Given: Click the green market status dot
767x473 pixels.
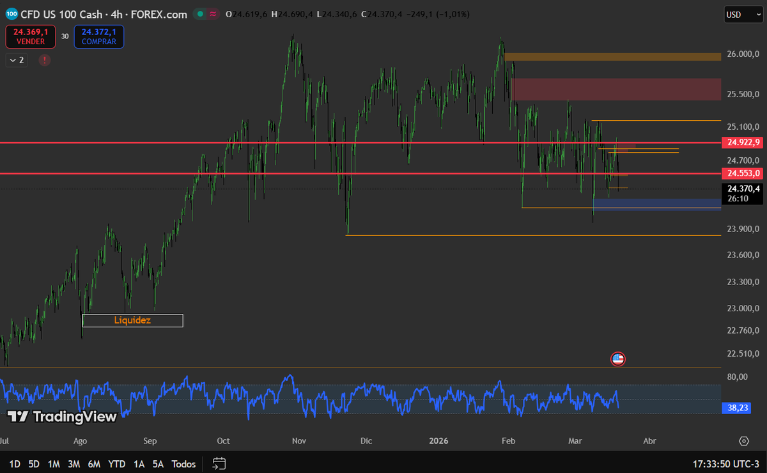Looking at the screenshot, I should click(x=201, y=14).
